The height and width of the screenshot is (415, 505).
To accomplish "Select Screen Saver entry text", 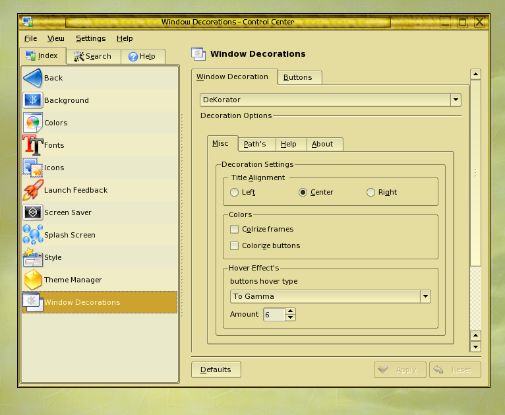I will [x=68, y=212].
